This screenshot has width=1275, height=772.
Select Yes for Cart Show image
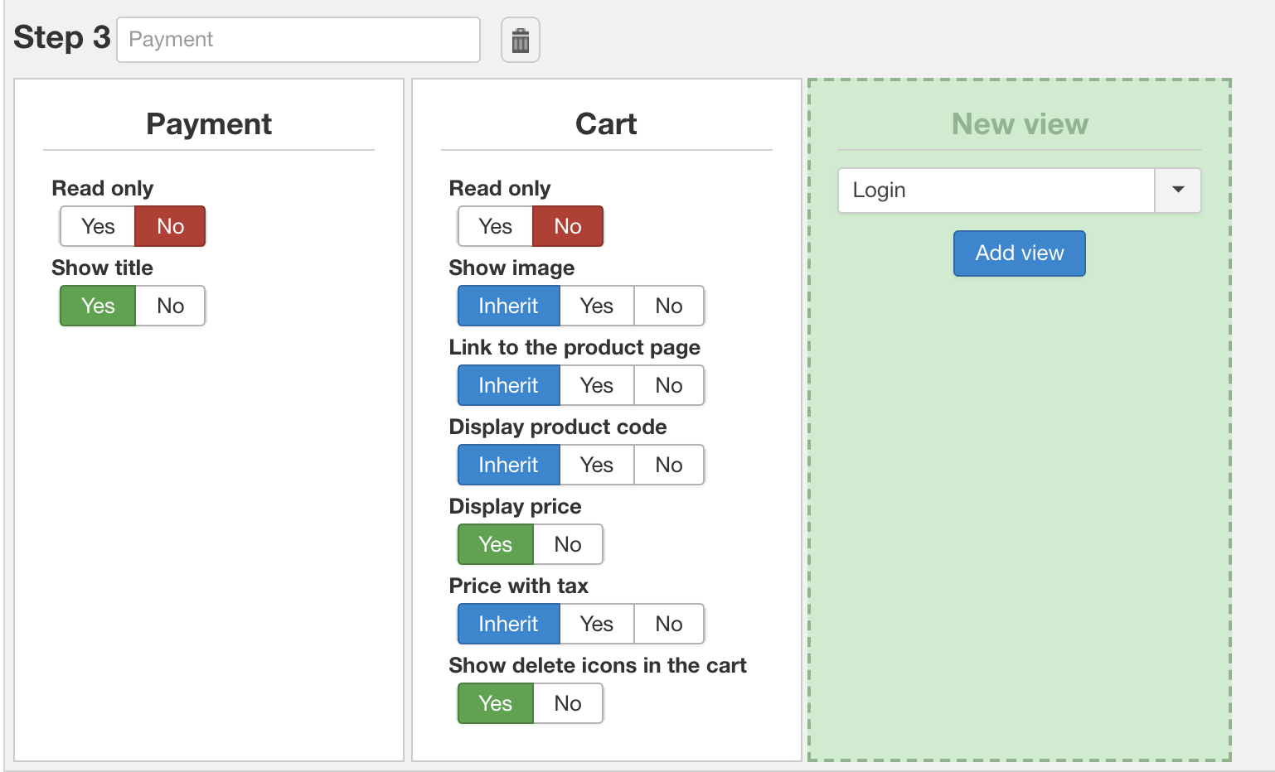point(596,306)
